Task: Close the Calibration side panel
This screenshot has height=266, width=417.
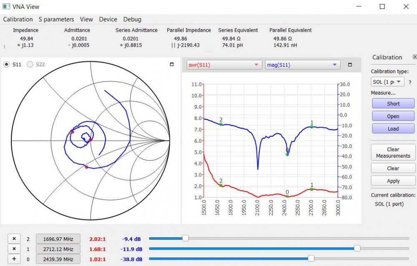Action: (414, 57)
